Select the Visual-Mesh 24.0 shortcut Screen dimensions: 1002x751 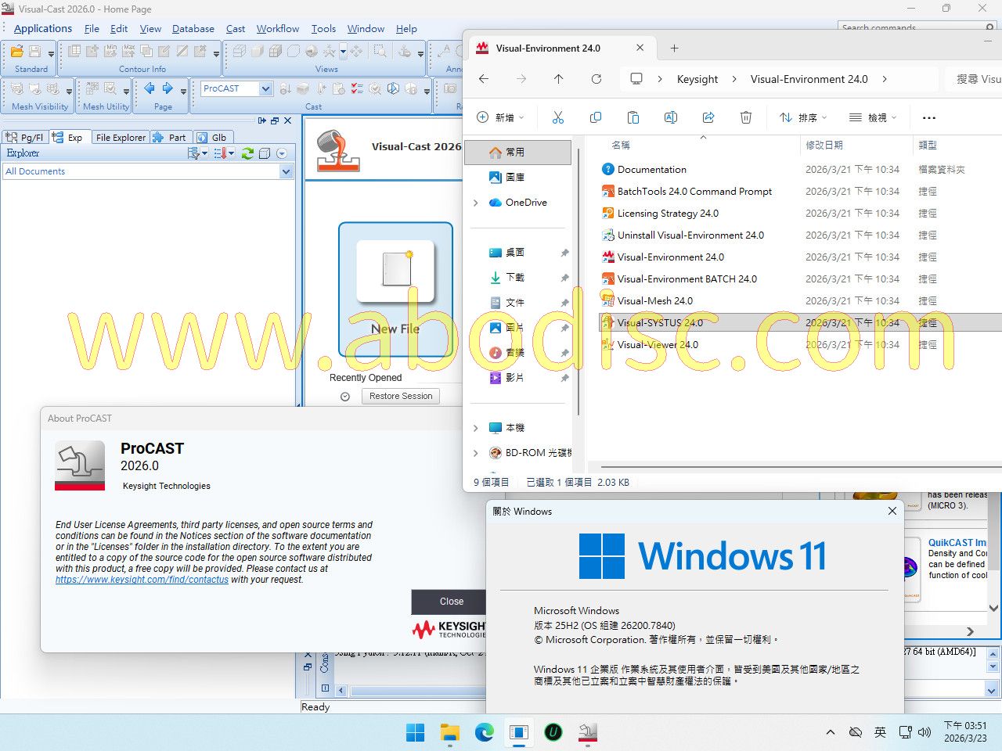click(x=654, y=300)
